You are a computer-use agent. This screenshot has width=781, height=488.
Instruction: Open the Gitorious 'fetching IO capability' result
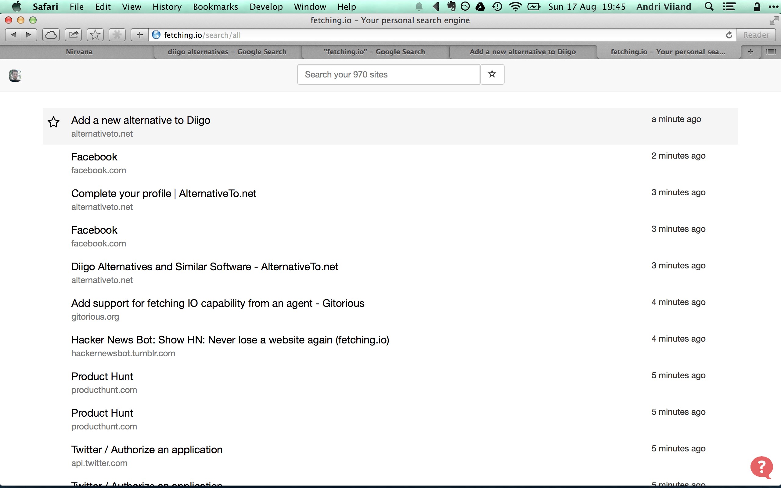tap(218, 303)
